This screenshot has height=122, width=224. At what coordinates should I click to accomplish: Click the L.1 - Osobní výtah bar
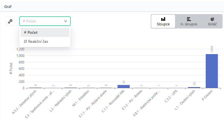coord(194,88)
